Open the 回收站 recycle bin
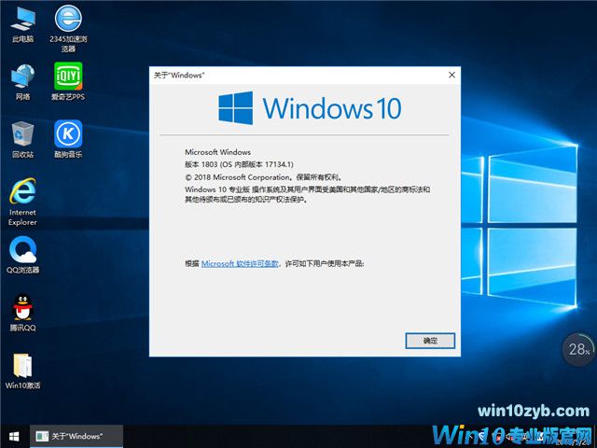Viewport: 597px width, 448px height. [22, 139]
